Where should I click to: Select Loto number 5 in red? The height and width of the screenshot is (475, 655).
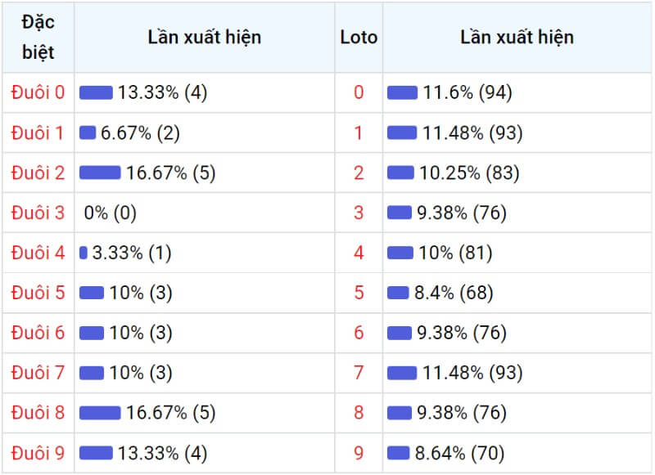click(x=359, y=293)
